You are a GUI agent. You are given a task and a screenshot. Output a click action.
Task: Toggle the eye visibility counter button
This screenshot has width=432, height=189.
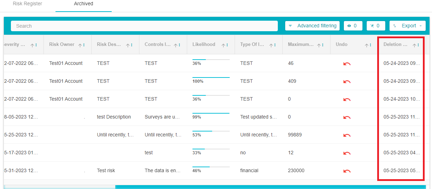pos(353,26)
